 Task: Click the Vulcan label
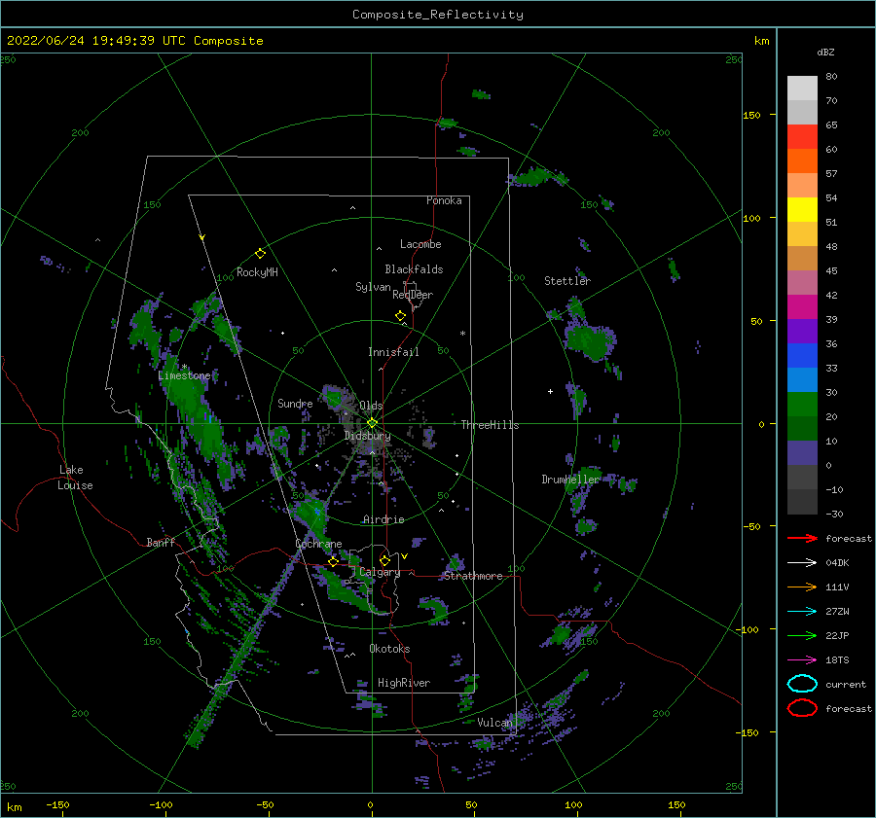495,723
